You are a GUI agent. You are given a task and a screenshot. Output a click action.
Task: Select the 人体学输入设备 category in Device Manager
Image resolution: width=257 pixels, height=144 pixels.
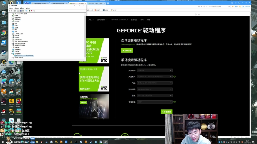[x=18, y=34]
